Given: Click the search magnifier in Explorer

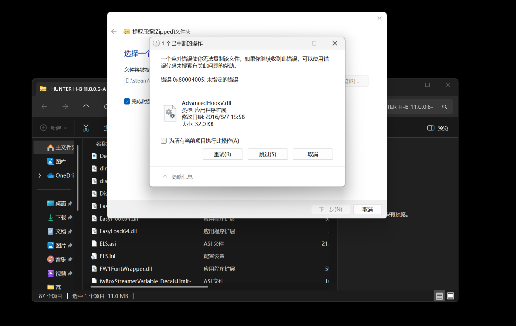Looking at the screenshot, I should pos(445,107).
